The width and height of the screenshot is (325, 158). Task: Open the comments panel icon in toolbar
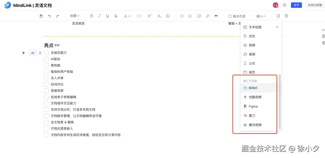coord(286,16)
